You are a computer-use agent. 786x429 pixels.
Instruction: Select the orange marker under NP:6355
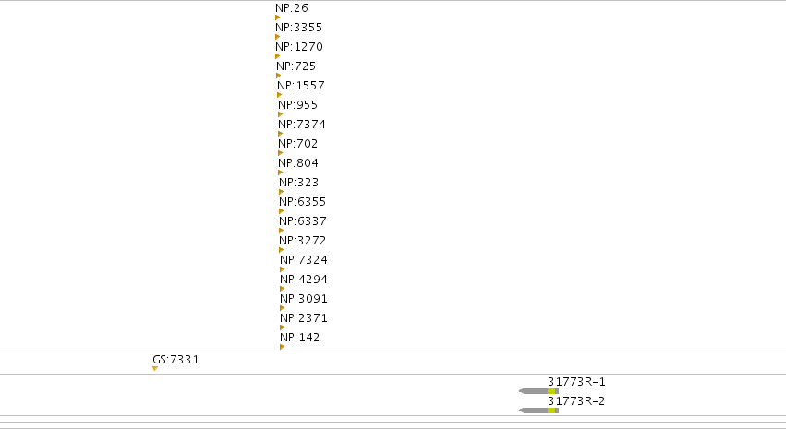[282, 212]
